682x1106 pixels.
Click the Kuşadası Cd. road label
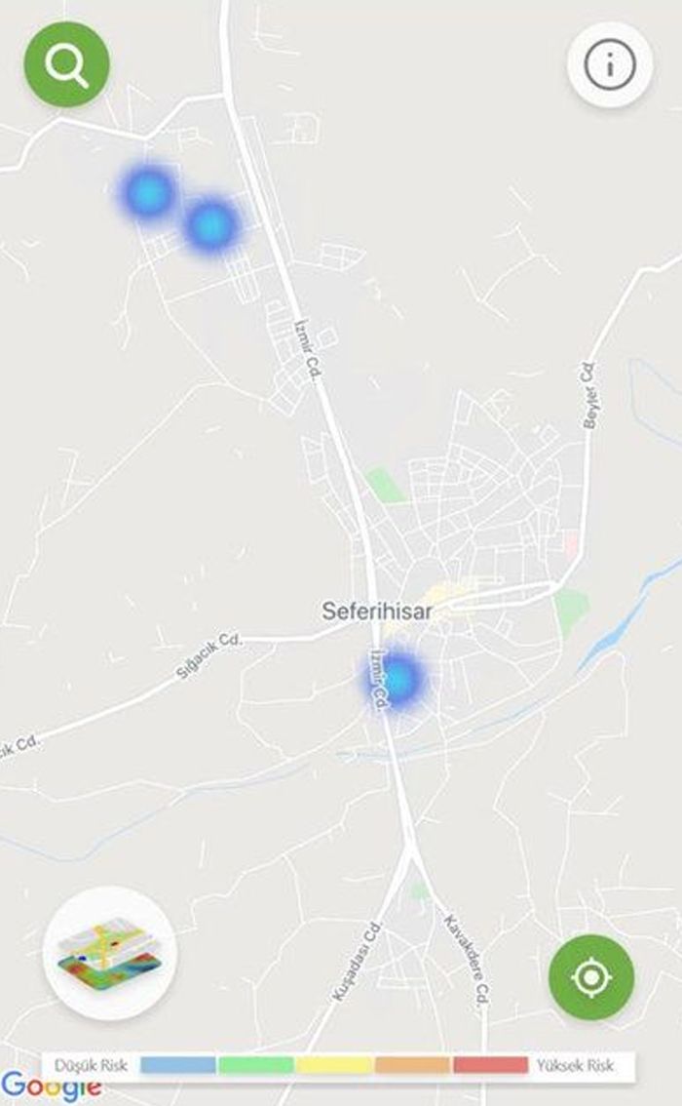tap(358, 960)
